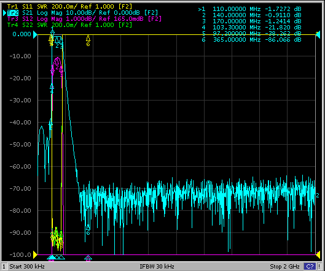Viewport: 325px width, 271px height.
Task: Click the cyan marker 6 triangle on the bottom frequency axis
Action: click(x=88, y=258)
